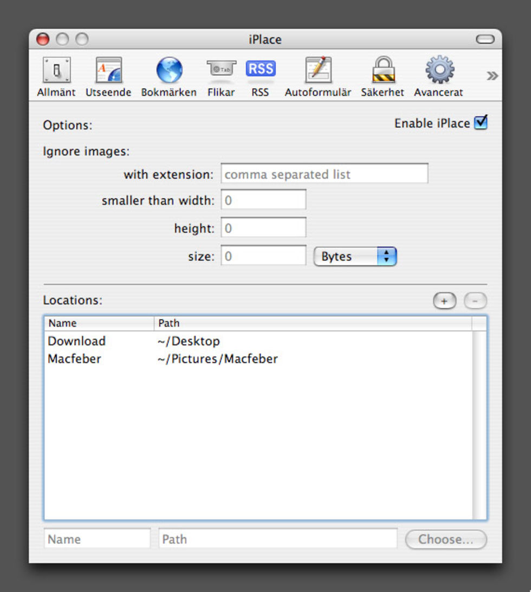Viewport: 531px width, 592px height.
Task: Click the extension comma separated list field
Action: coord(324,174)
